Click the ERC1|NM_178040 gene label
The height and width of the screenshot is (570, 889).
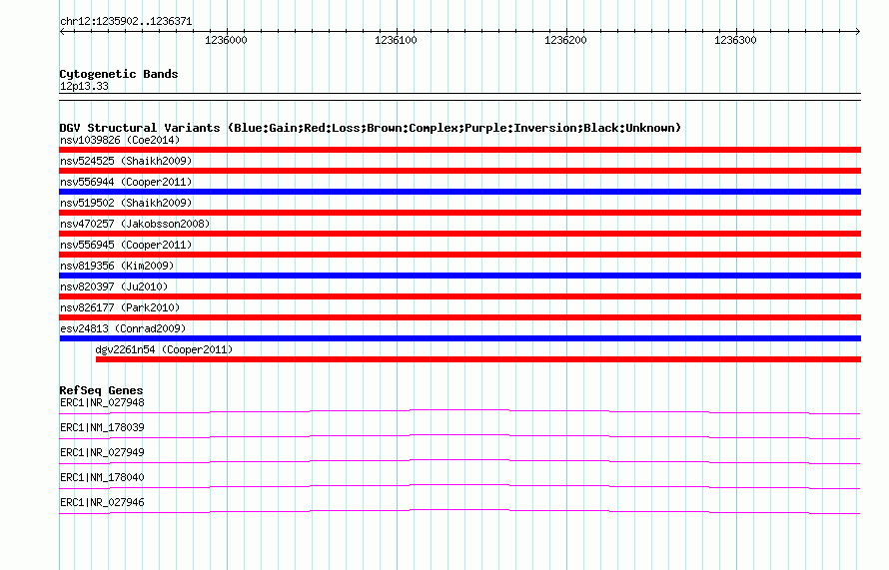click(x=102, y=477)
